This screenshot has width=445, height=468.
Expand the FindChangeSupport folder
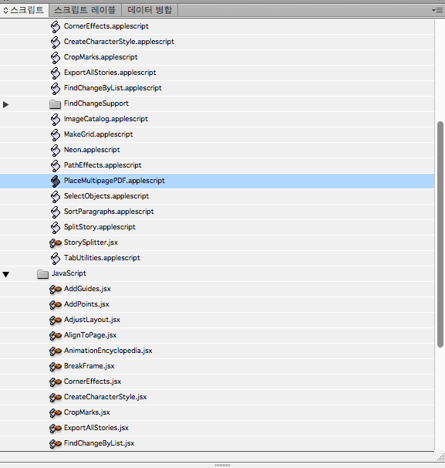[x=5, y=104]
